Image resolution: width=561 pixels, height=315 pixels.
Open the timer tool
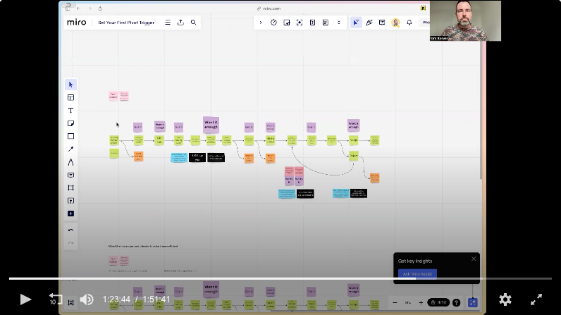[273, 23]
